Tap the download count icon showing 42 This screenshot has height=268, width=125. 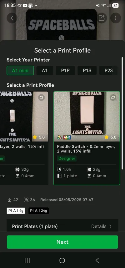pyautogui.click(x=9, y=200)
